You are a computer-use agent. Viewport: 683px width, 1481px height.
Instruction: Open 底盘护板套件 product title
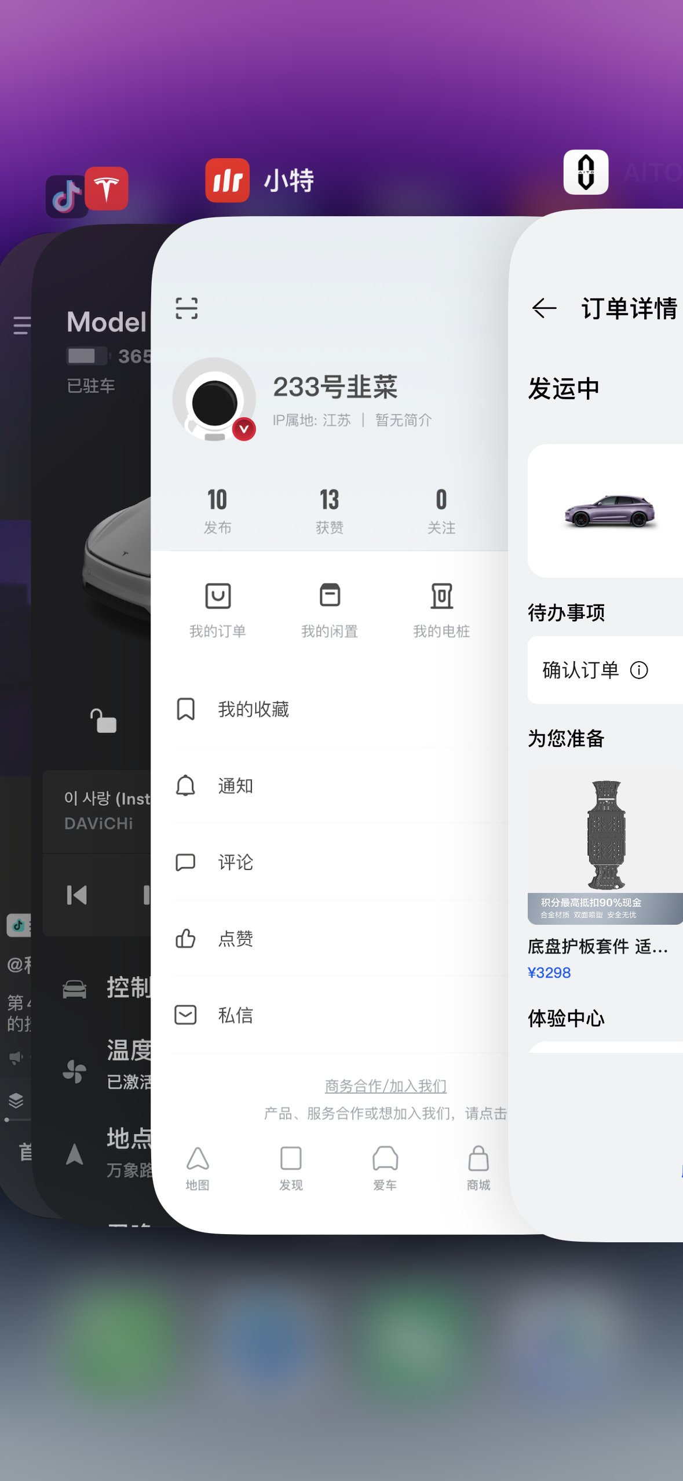598,947
